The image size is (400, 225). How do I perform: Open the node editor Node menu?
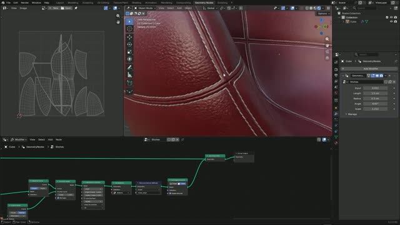tap(59, 139)
